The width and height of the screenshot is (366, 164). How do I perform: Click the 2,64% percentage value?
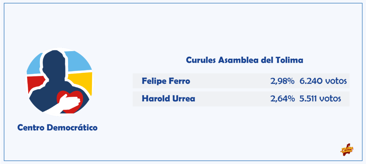282,99
